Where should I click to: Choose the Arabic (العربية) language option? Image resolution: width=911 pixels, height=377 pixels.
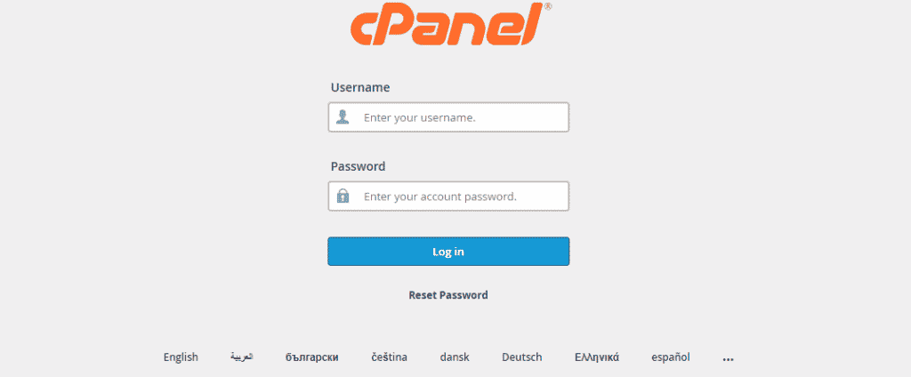242,357
